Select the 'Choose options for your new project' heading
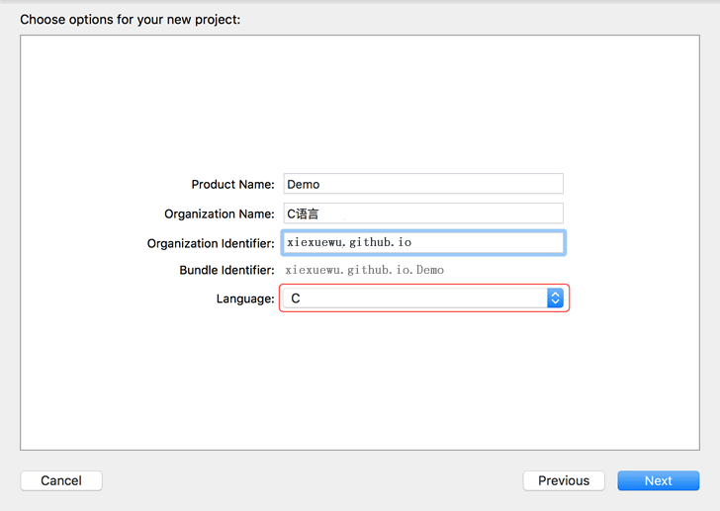This screenshot has height=511, width=720. pyautogui.click(x=131, y=20)
